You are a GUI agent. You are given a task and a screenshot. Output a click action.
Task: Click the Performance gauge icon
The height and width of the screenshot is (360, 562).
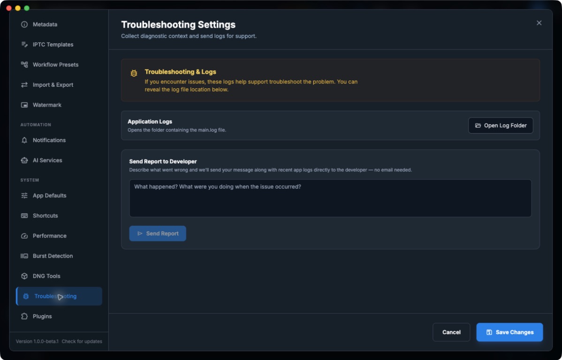tap(24, 236)
